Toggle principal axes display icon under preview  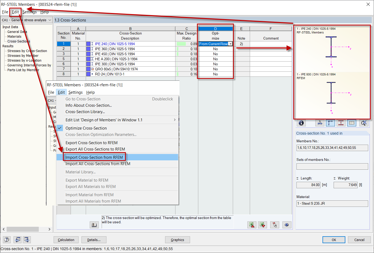click(330, 123)
